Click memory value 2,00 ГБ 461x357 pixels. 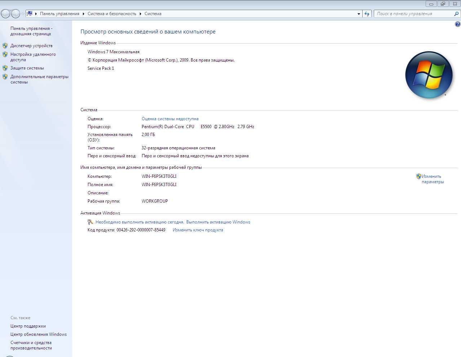coord(148,135)
